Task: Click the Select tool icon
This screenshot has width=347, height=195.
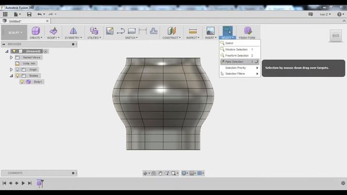Action: coord(228,31)
